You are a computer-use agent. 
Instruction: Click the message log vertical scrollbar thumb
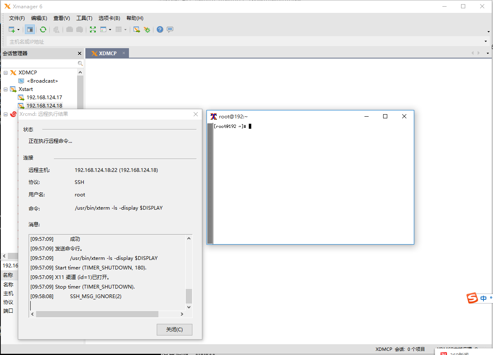pos(189,296)
